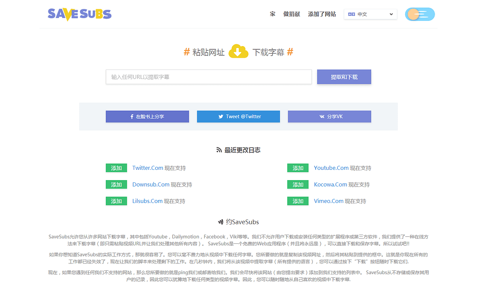This screenshot has height=295, width=477.
Task: Focus the URL input field
Action: point(209,77)
